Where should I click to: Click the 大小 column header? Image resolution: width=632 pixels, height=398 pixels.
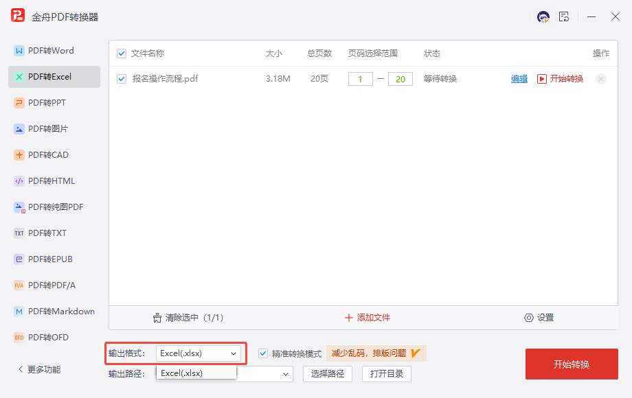click(x=274, y=54)
